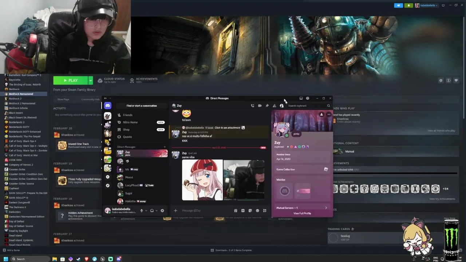Select BioShock 2 in Steam library
This screenshot has width=466, height=262.
(x=15, y=99)
